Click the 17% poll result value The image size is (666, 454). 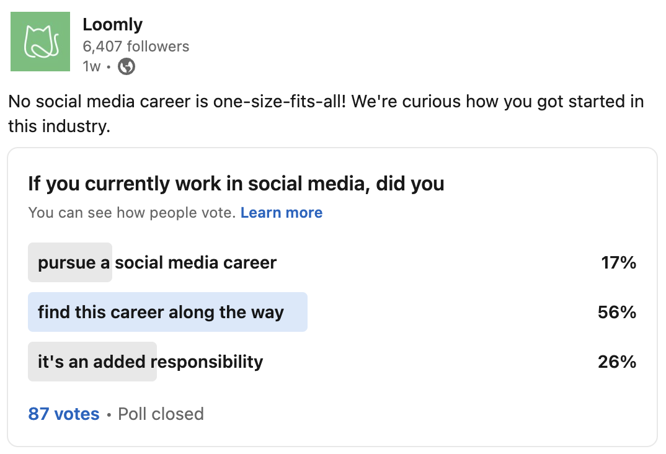(618, 262)
